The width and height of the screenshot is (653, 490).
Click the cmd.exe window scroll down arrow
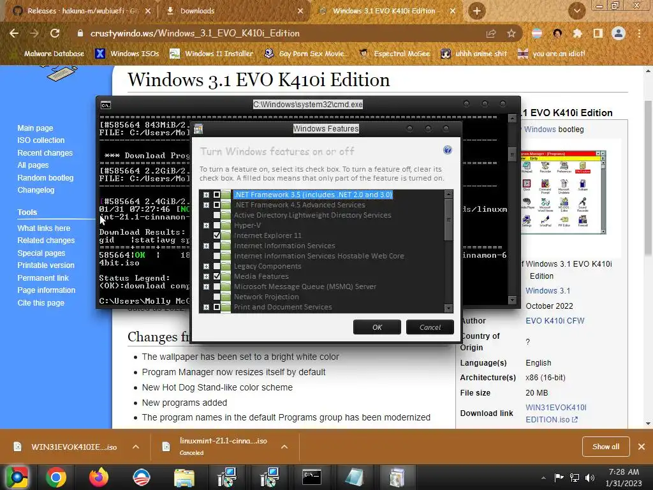pyautogui.click(x=512, y=300)
